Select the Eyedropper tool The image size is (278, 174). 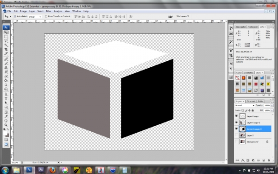(6, 116)
